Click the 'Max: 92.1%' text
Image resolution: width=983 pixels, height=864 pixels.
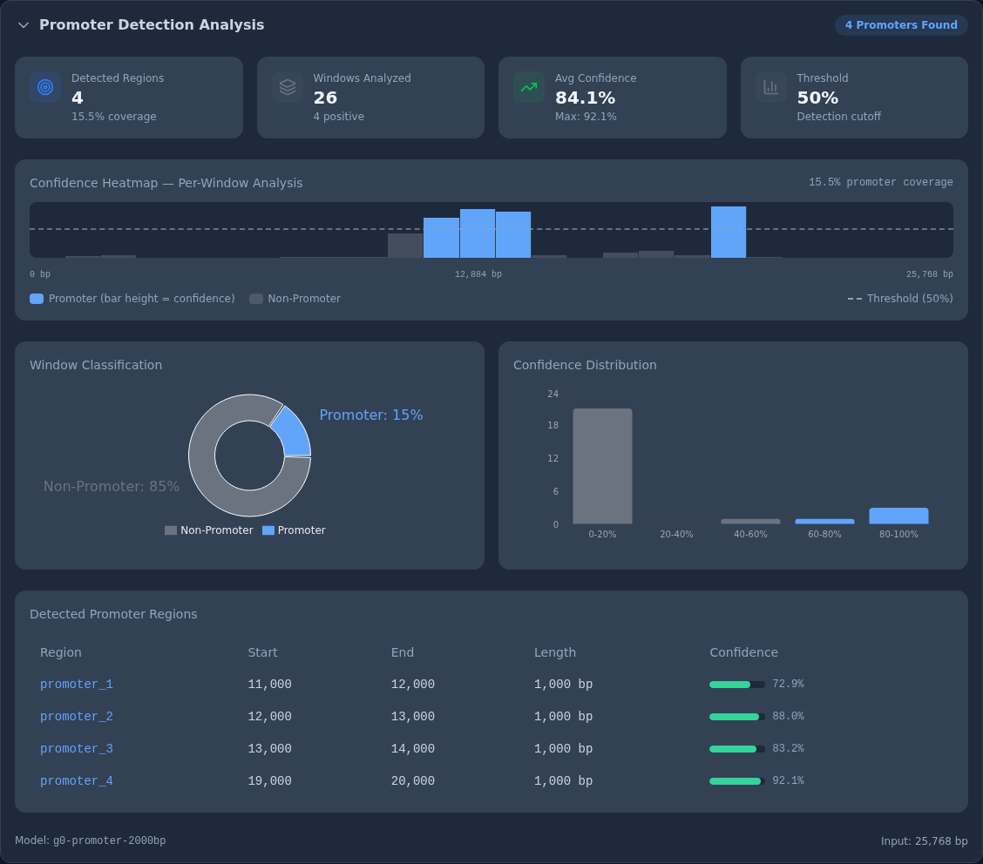point(586,117)
